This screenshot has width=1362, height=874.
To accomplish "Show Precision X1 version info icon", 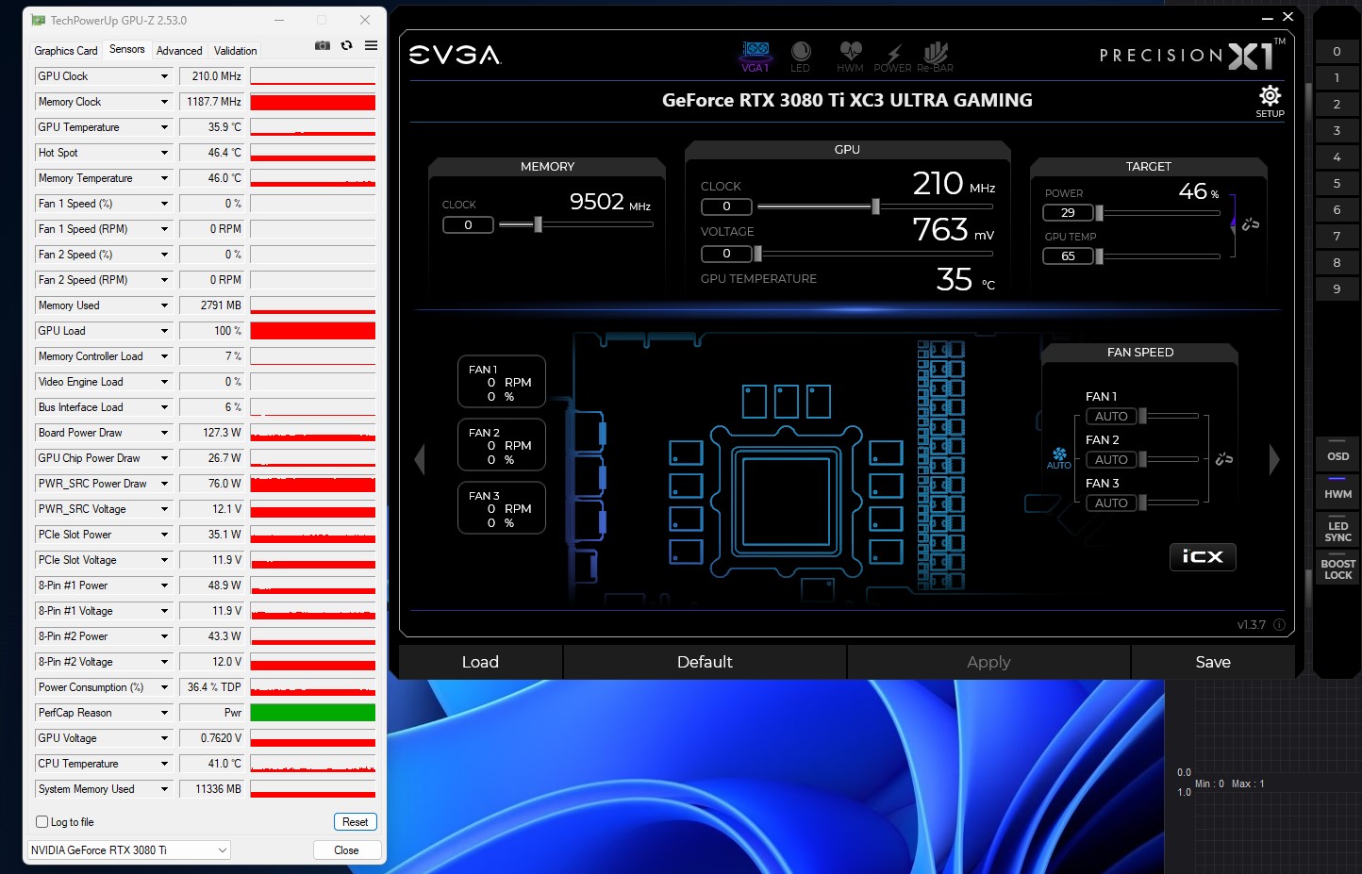I will point(1279,624).
